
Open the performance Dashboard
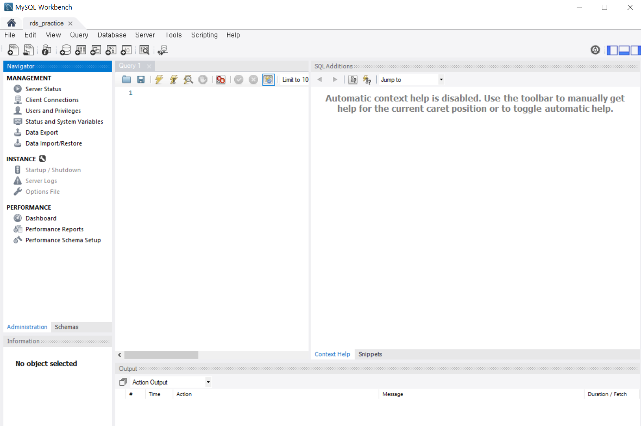pyautogui.click(x=41, y=218)
